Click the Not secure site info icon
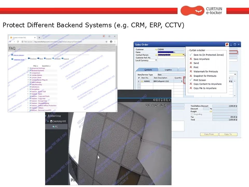 click(x=23, y=42)
